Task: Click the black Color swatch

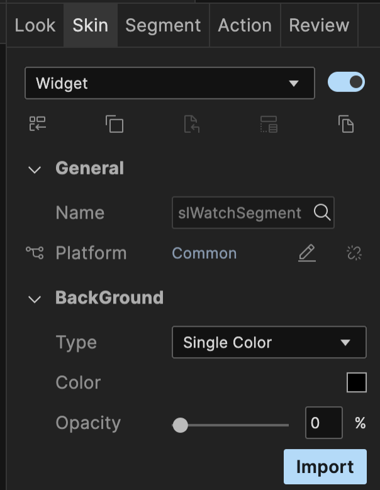Action: [356, 382]
